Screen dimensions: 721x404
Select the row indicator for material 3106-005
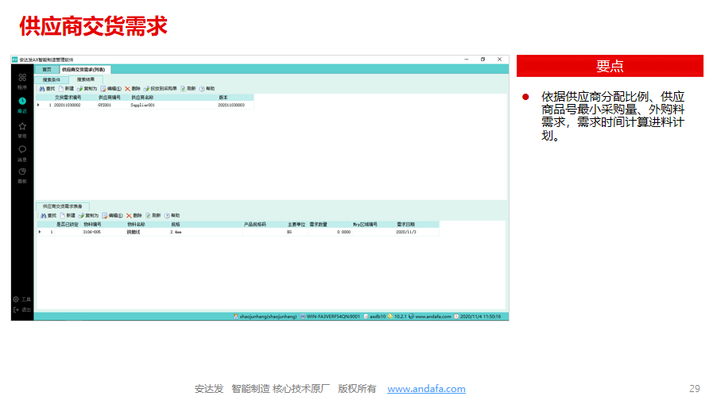pos(40,232)
